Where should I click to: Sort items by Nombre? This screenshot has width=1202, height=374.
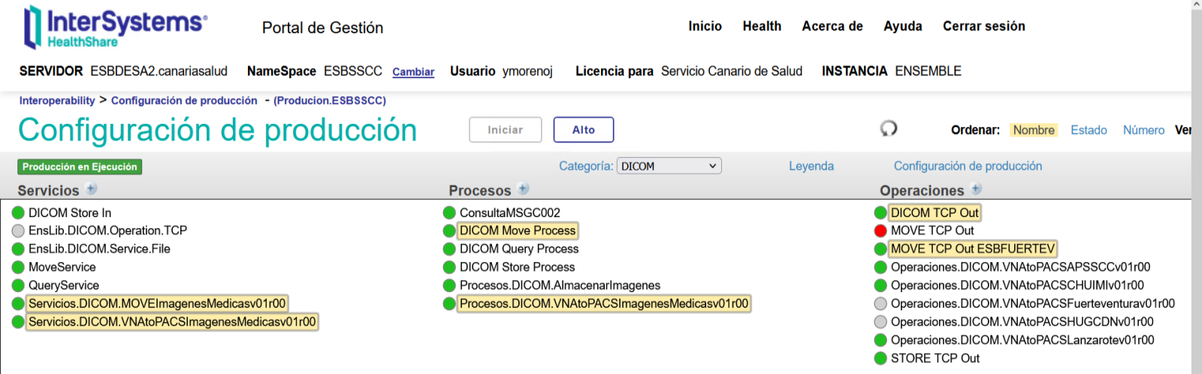(1033, 130)
